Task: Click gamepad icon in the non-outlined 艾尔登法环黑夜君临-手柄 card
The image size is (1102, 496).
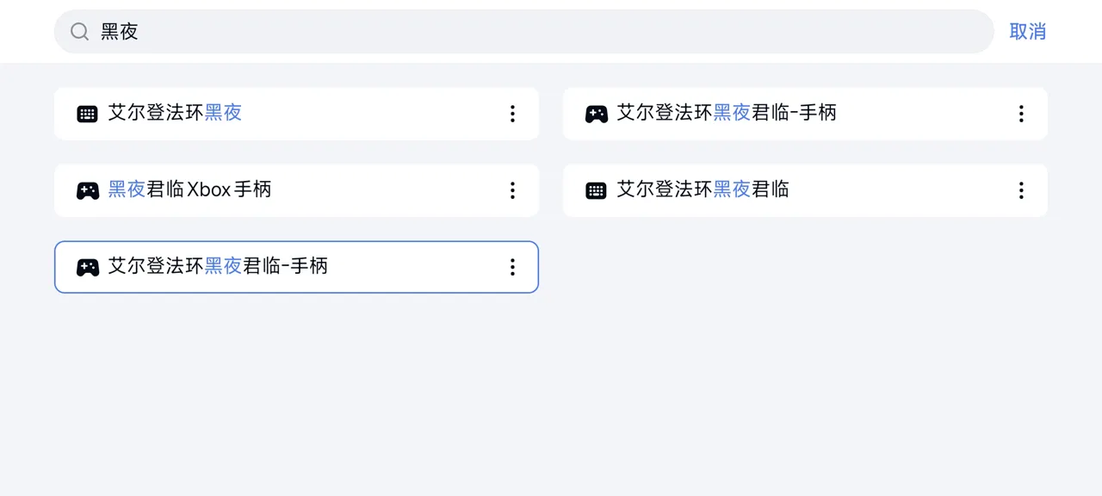Action: [x=596, y=114]
